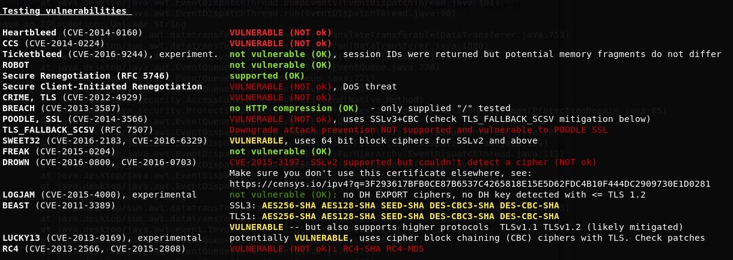Click the CCS (CVE-2014-0224) entry
Image resolution: width=733 pixels, height=260 pixels.
[53, 43]
